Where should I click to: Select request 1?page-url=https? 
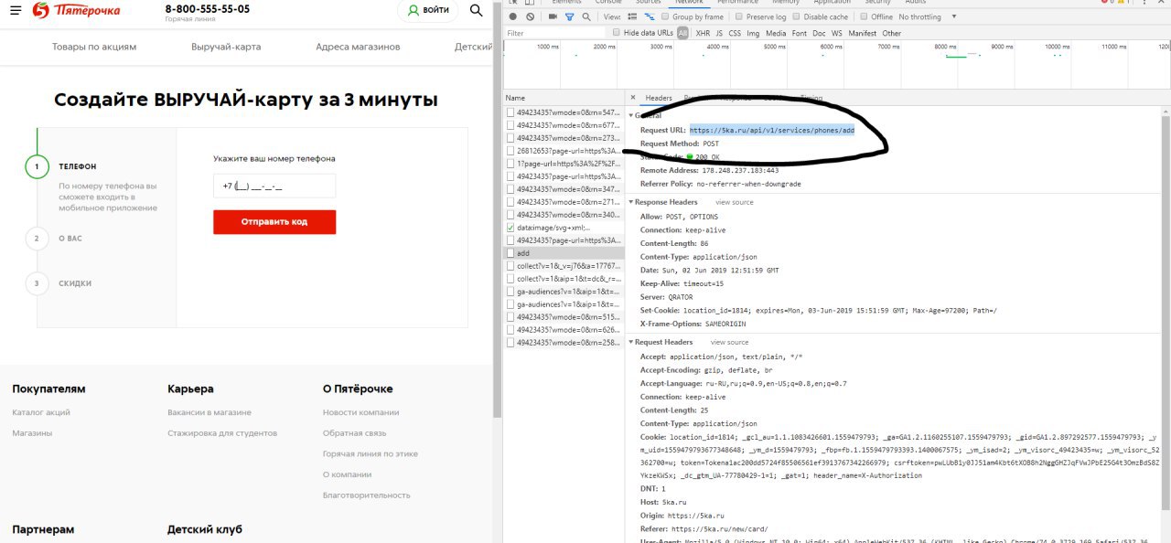[564, 163]
